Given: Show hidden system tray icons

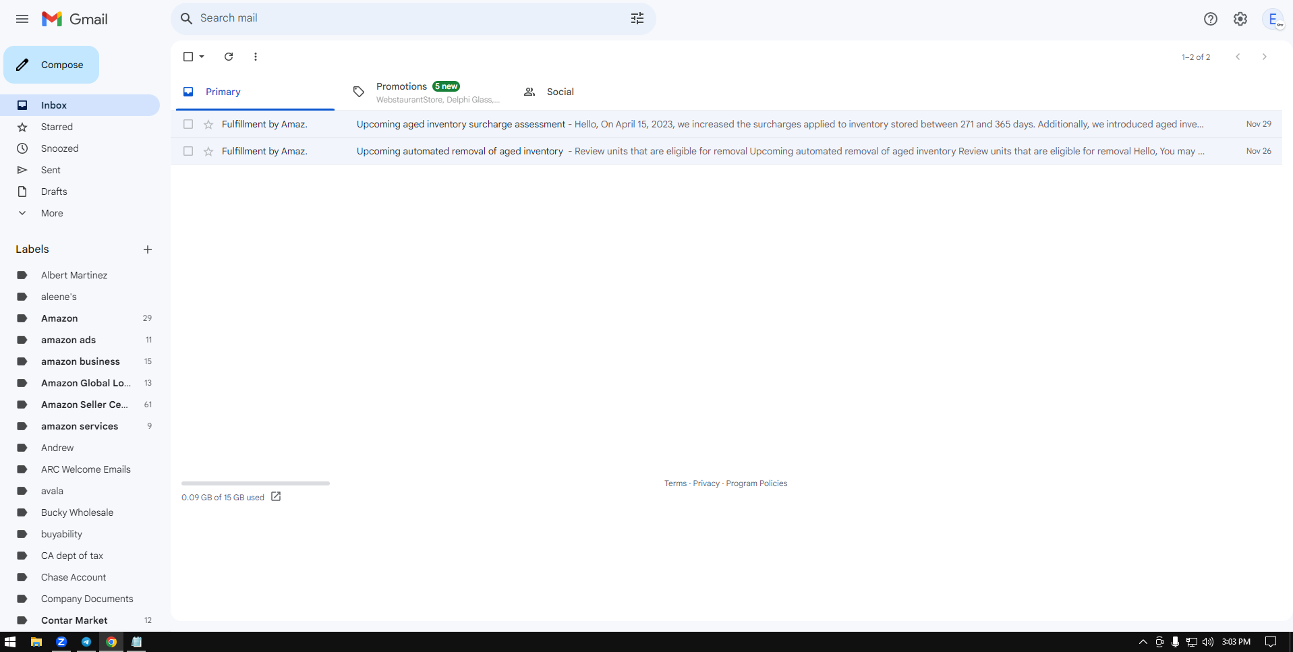Looking at the screenshot, I should point(1143,642).
